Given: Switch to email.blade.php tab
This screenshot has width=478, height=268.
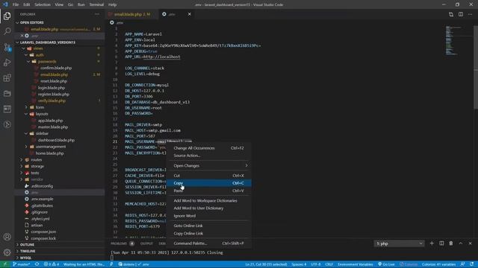Looking at the screenshot, I should (x=131, y=14).
